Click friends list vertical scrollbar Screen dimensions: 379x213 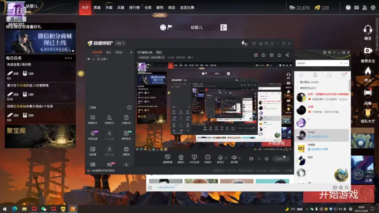tap(350, 86)
